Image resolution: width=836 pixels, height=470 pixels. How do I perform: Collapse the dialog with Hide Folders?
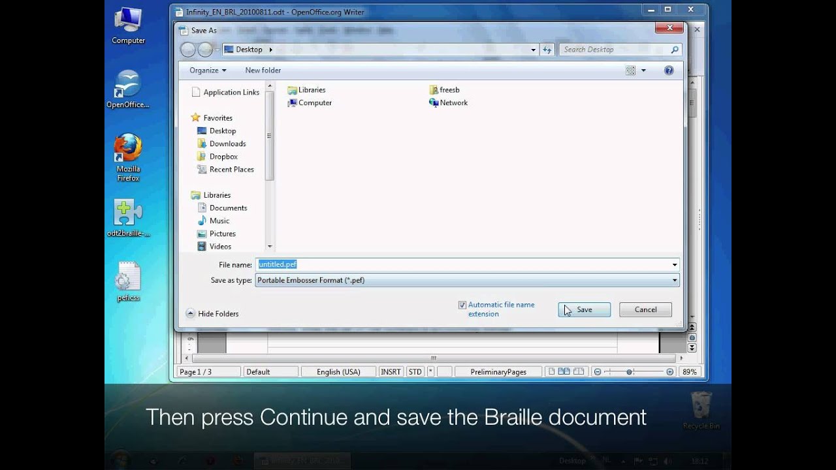pyautogui.click(x=212, y=314)
